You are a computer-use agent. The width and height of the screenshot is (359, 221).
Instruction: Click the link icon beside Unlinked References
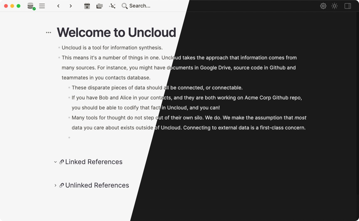[61, 185]
